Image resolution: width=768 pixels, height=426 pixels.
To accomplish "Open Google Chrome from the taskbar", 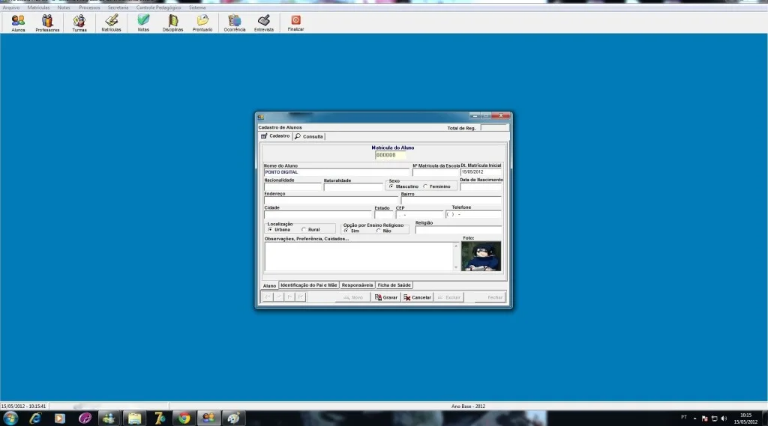I will [184, 419].
